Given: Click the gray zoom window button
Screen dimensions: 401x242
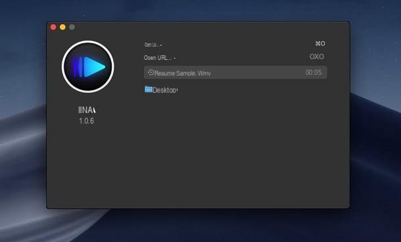Looking at the screenshot, I should click(x=72, y=27).
